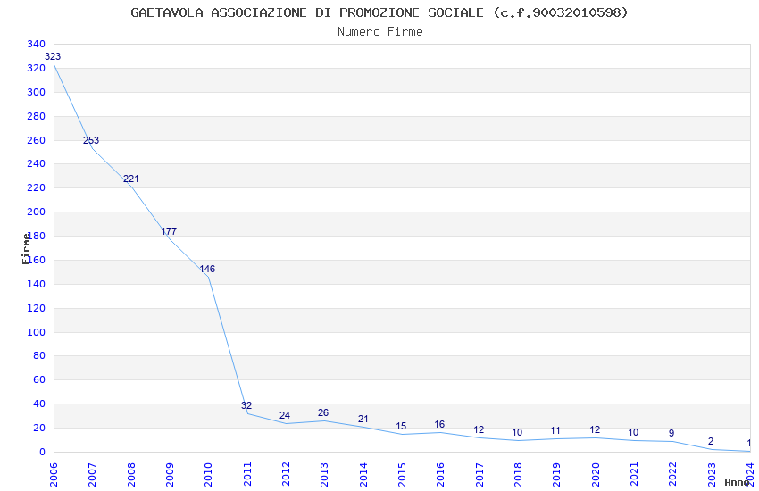This screenshot has width=759, height=491.
Task: Click the y-axis value 140
Action: pyautogui.click(x=37, y=284)
